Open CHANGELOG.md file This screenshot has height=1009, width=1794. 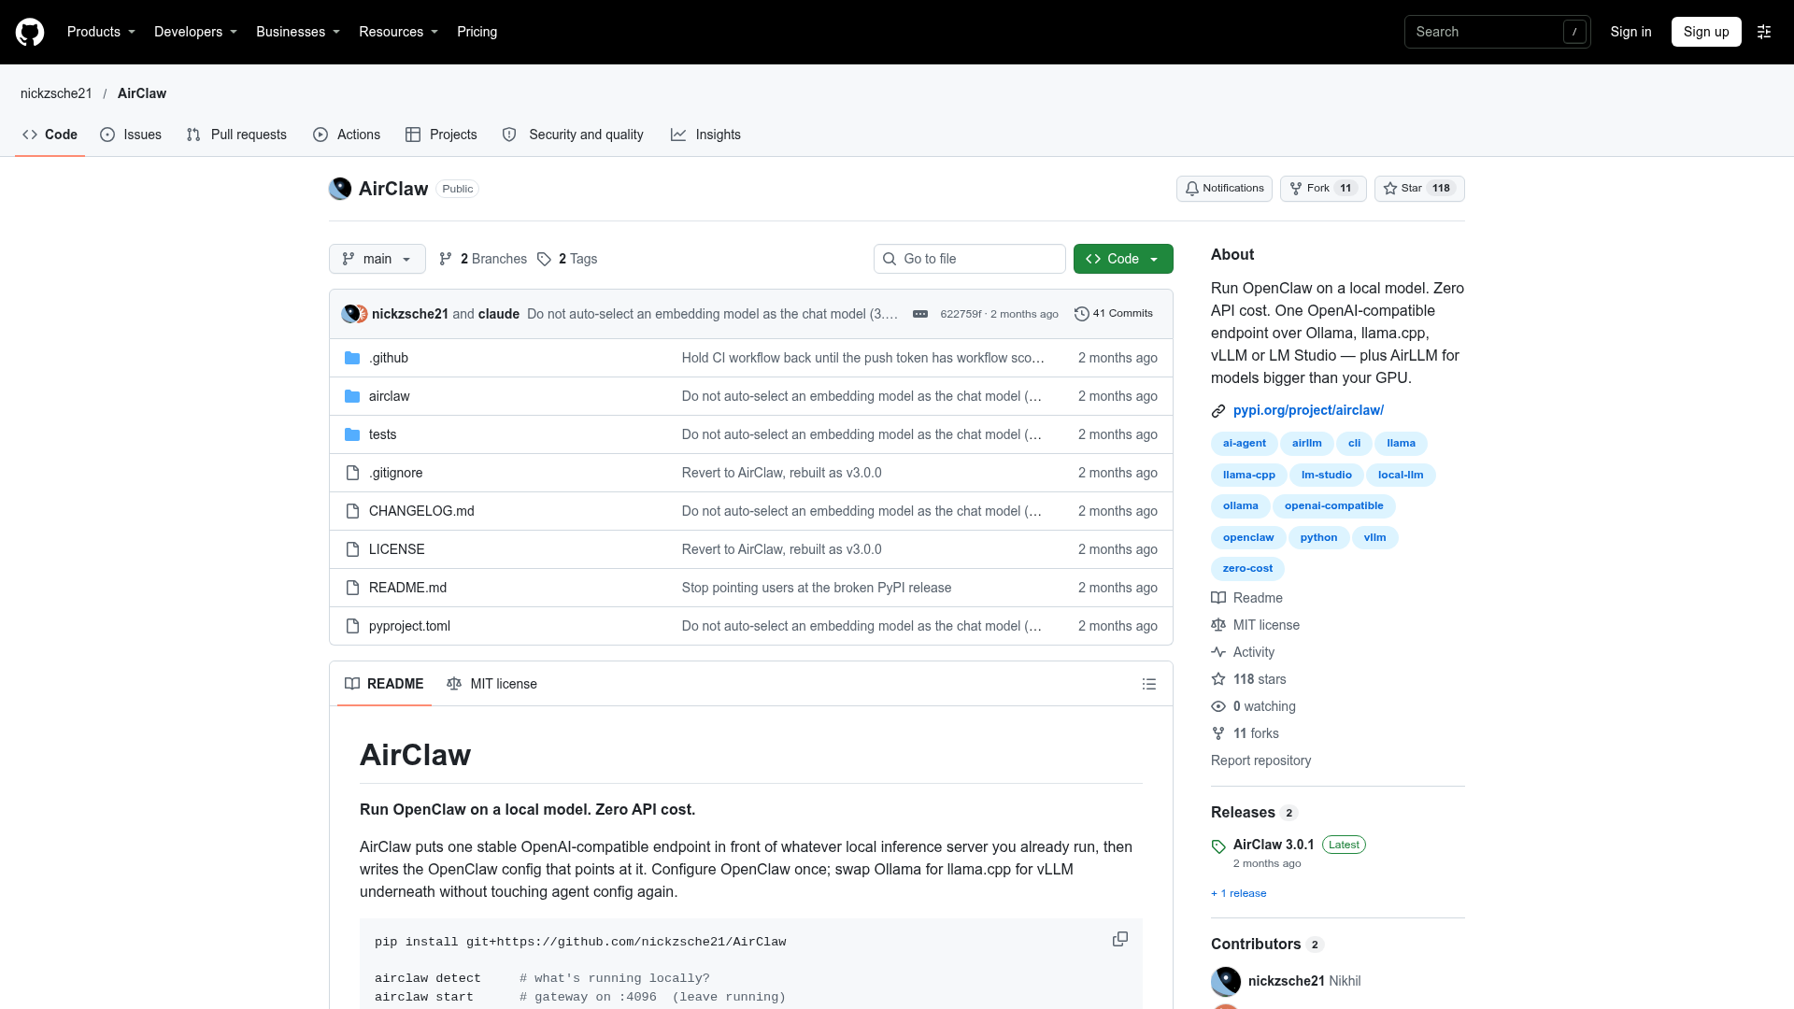tap(421, 511)
